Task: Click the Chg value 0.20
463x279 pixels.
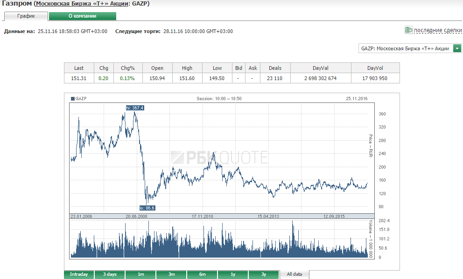Action: (103, 78)
